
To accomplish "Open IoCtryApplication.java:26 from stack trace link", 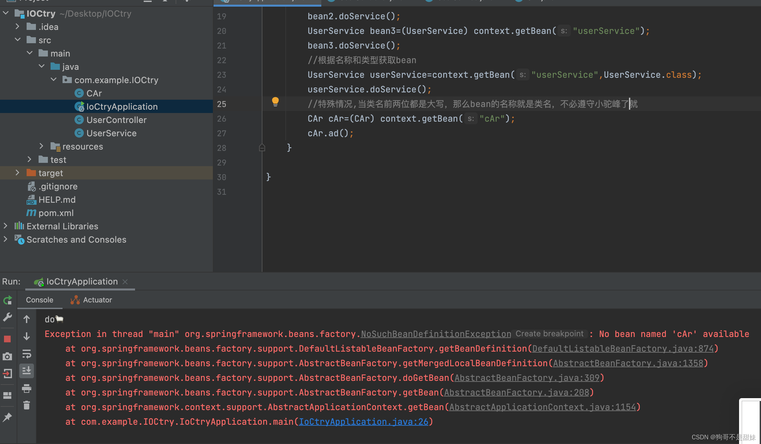I will coord(365,421).
